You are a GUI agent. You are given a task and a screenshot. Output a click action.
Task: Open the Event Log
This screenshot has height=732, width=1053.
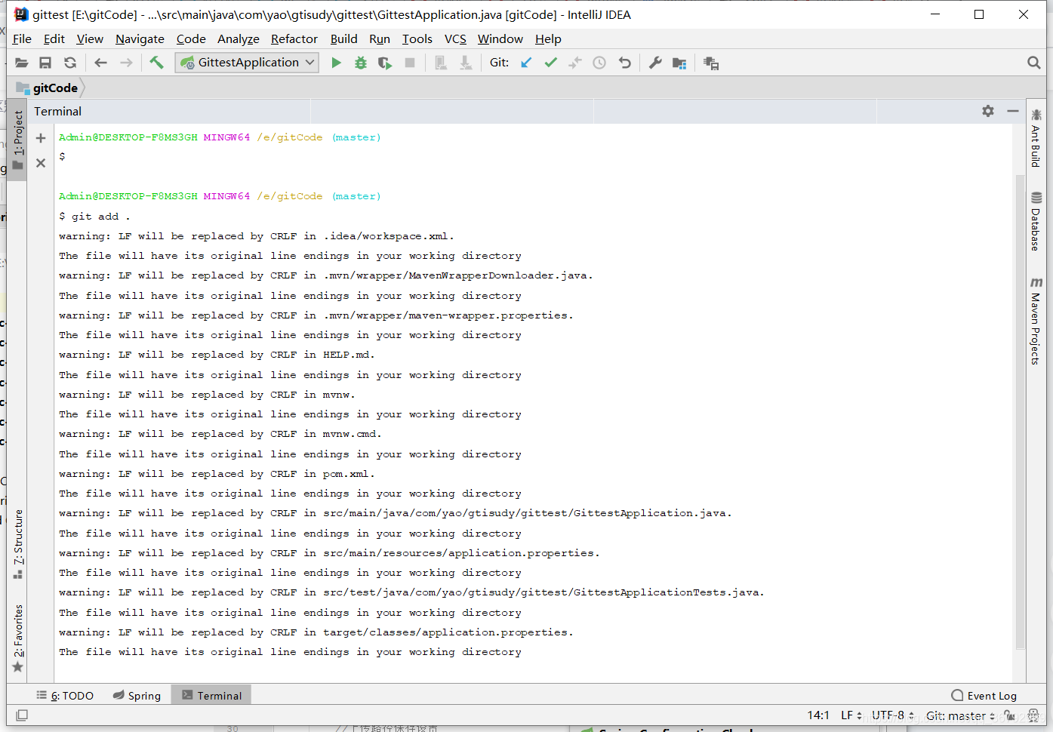pyautogui.click(x=984, y=696)
